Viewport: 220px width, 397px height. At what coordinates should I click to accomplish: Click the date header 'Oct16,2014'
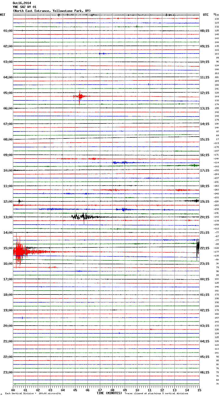coord(22,3)
